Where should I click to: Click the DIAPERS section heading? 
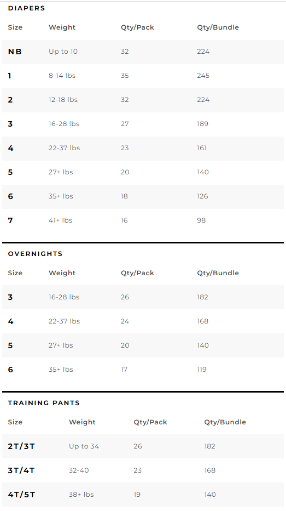click(x=26, y=8)
